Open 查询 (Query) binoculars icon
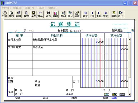Screen dimensions: 138x103 49,14
